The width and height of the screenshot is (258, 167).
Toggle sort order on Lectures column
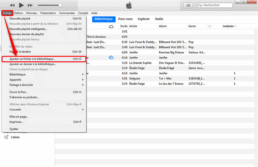tap(229, 26)
